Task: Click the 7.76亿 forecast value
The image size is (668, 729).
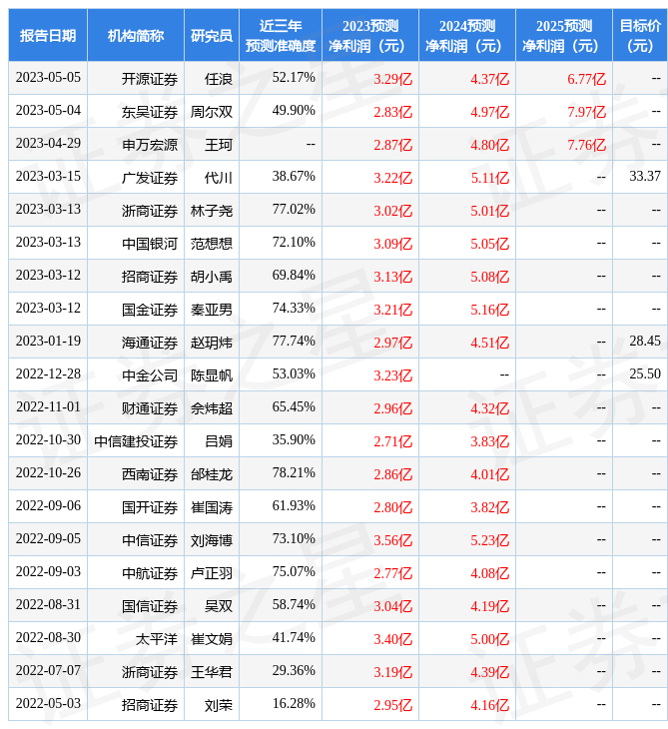Action: pyautogui.click(x=587, y=145)
